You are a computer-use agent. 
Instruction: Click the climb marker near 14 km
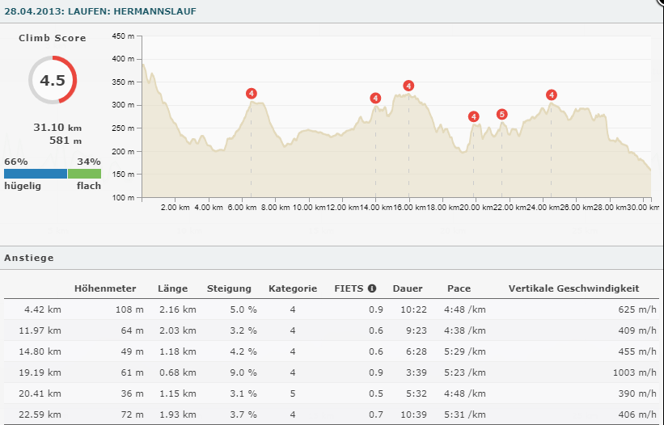(375, 99)
